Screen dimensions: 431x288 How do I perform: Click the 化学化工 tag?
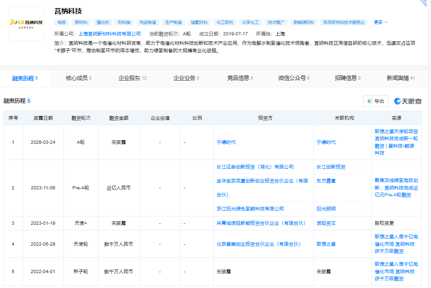(x=251, y=21)
